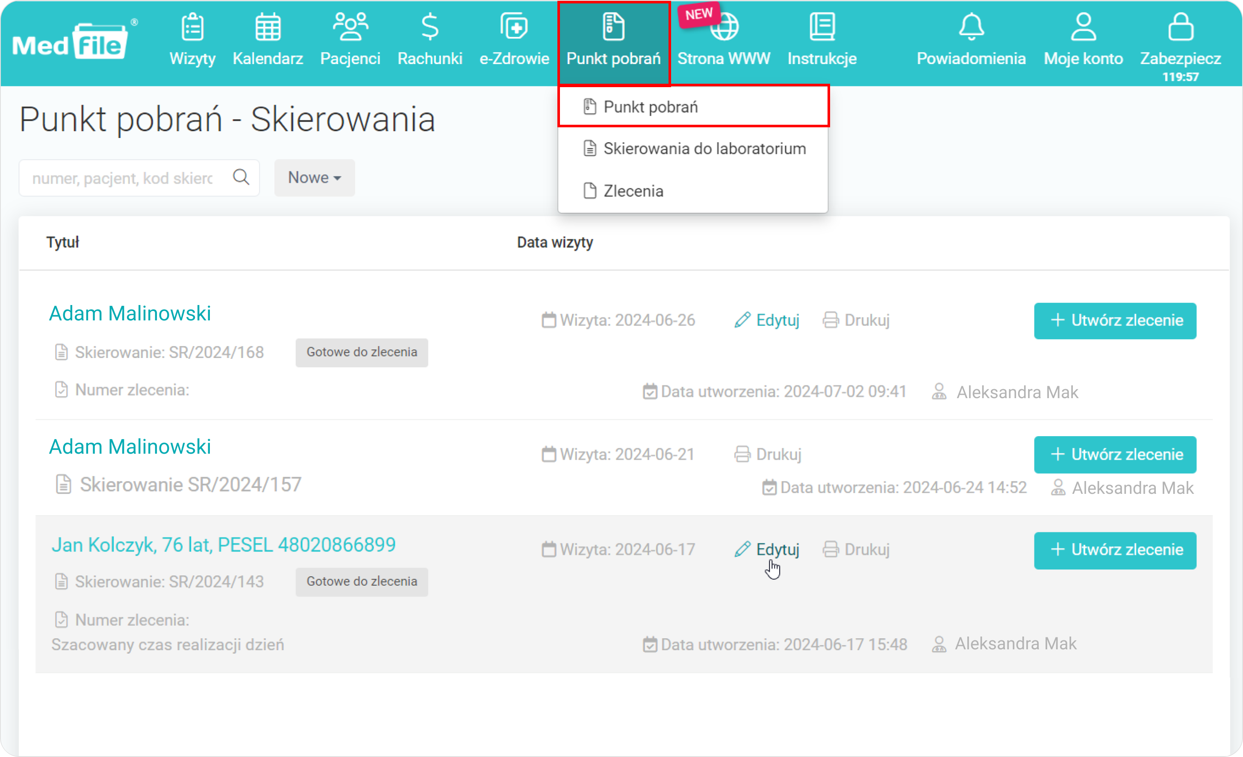1243x757 pixels.
Task: Click Skierowanie SR/2024/157 text
Action: [x=190, y=485]
